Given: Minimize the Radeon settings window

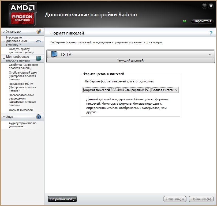Looking at the screenshot, I should point(204,6).
